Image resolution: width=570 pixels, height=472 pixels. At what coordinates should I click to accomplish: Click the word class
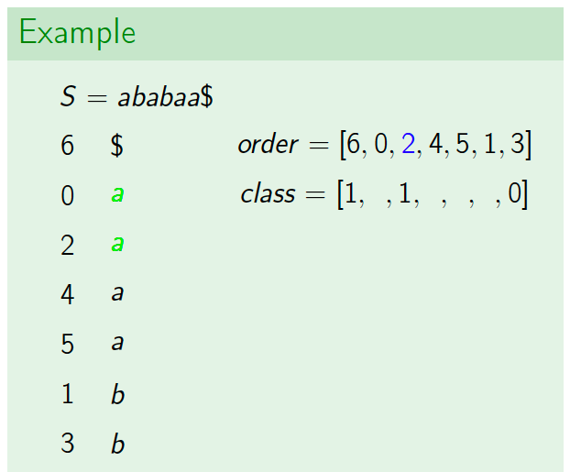[x=268, y=193]
